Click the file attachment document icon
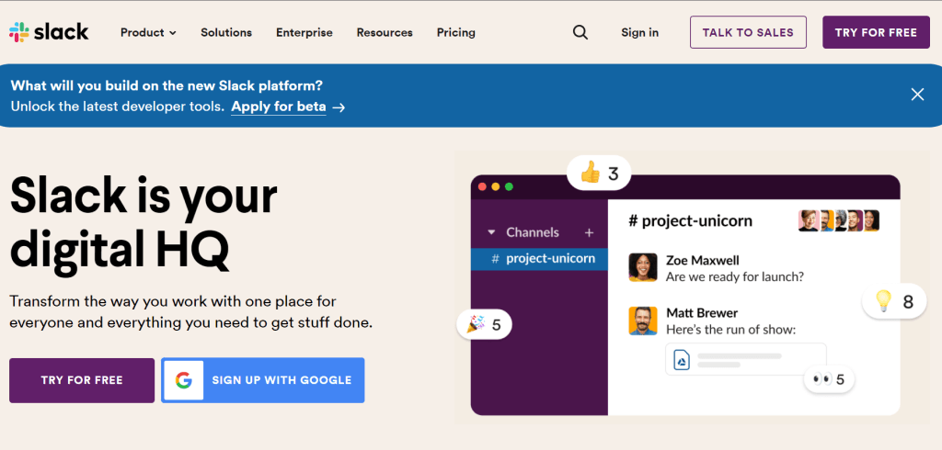 tap(682, 360)
